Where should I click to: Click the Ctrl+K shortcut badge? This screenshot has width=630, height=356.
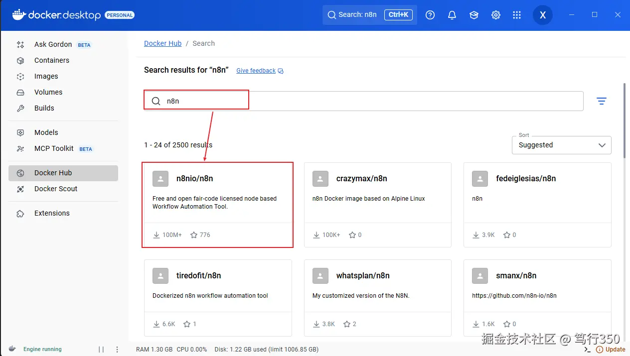pyautogui.click(x=398, y=15)
